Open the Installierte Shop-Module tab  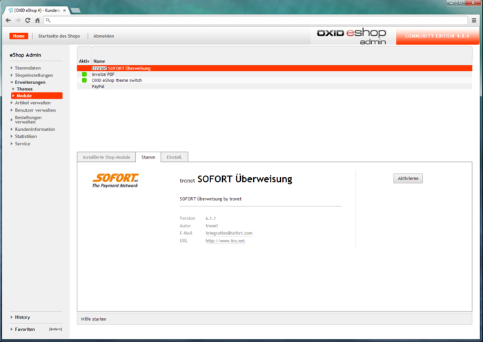pos(106,157)
